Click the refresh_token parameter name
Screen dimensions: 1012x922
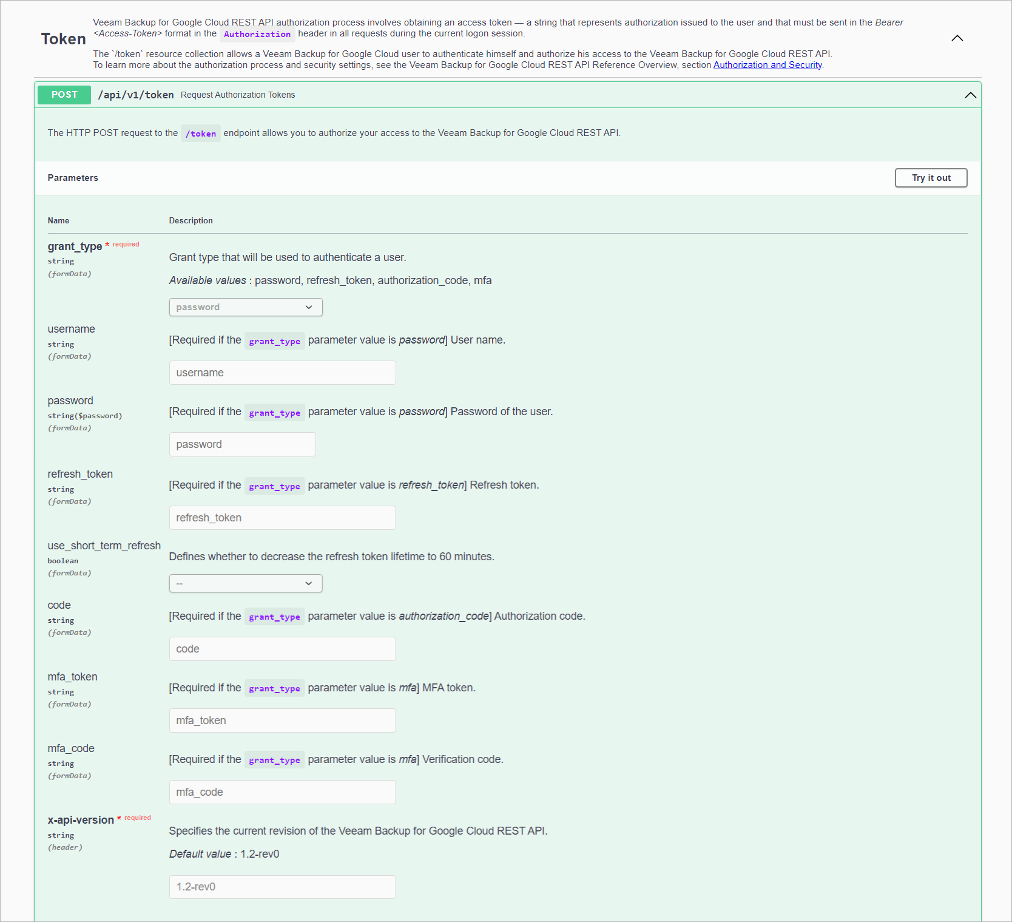pos(80,474)
